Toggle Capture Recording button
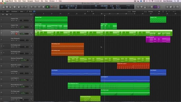The height and width of the screenshot is (102, 181). [55, 7]
